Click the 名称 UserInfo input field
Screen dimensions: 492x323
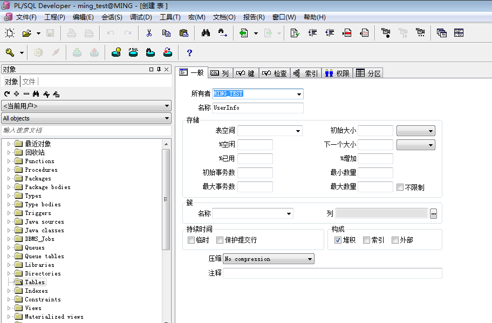click(258, 108)
